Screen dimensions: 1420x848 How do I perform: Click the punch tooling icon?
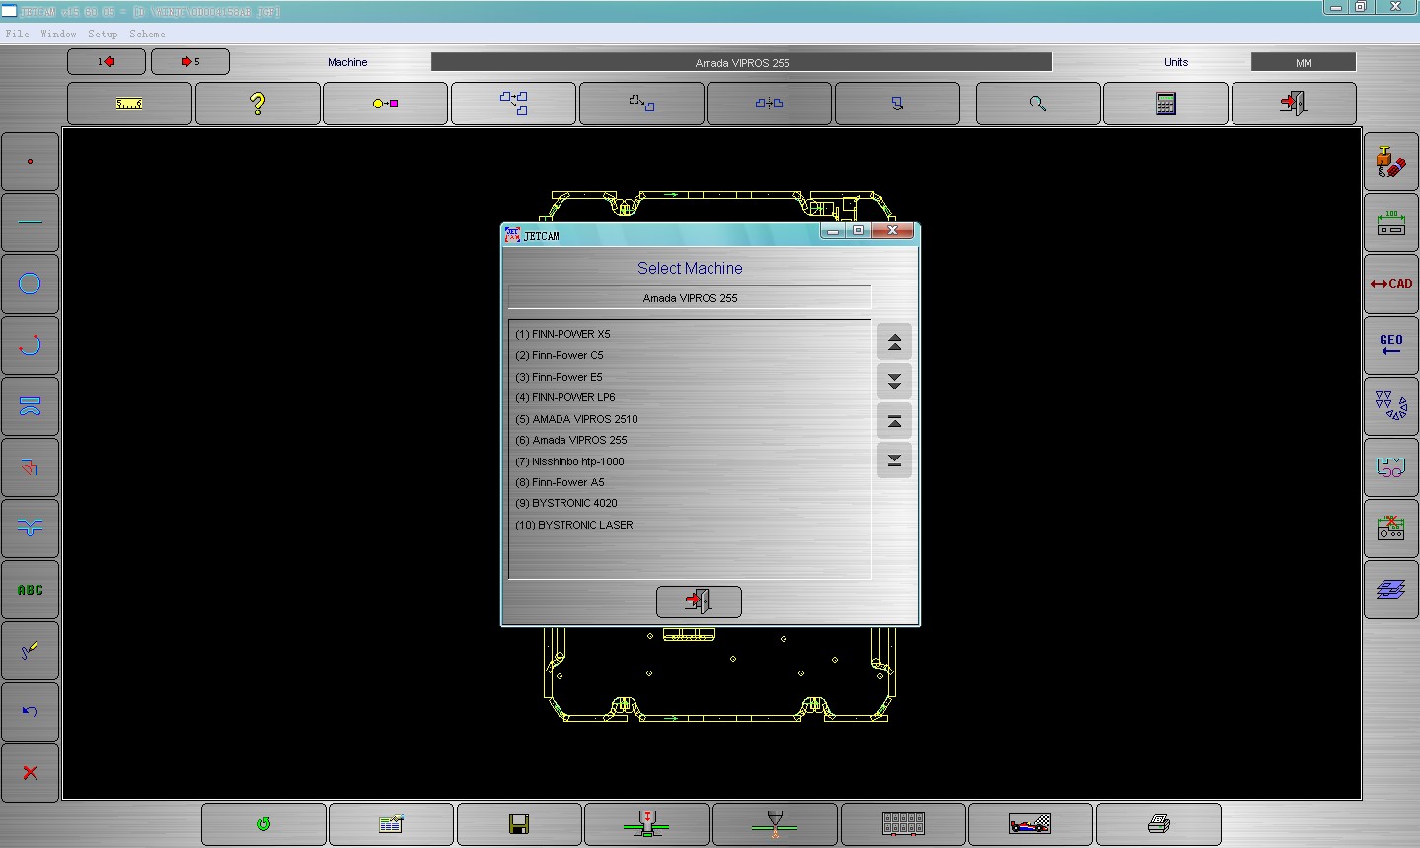(646, 824)
